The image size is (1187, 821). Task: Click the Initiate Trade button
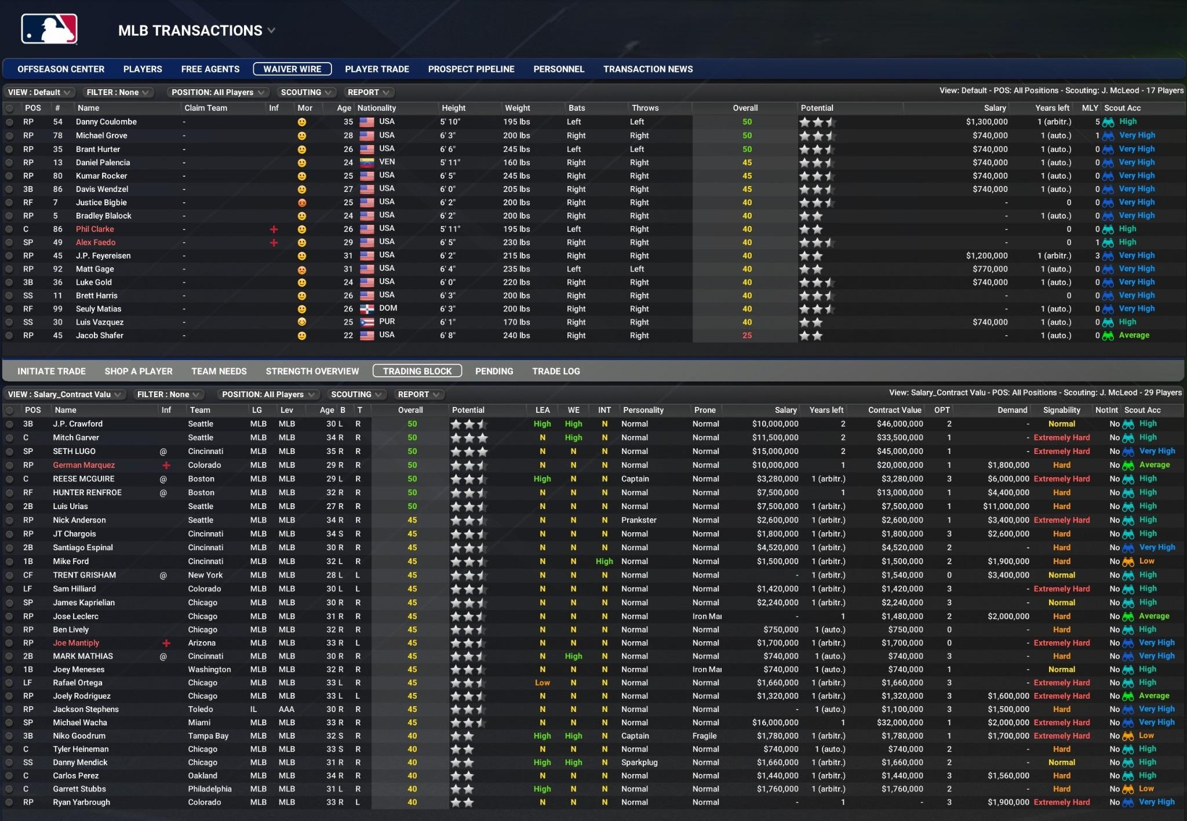(x=52, y=371)
